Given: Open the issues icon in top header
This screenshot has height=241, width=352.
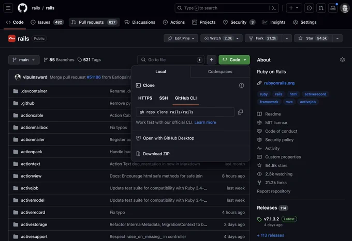Looking at the screenshot, I should (309, 8).
